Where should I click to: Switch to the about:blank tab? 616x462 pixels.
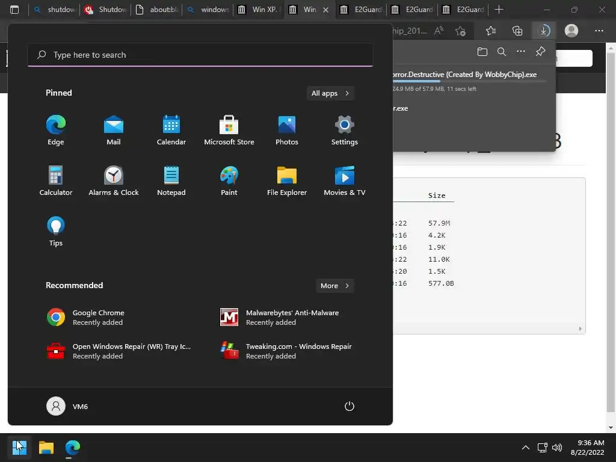(156, 10)
